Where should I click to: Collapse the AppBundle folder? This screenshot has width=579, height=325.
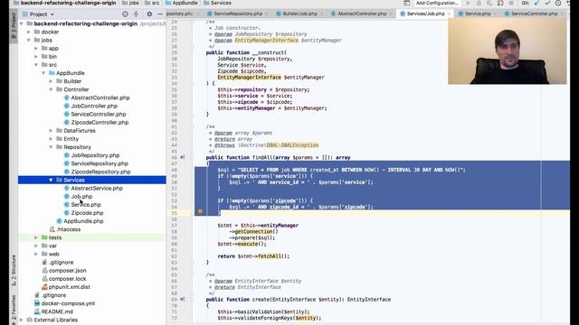43,73
